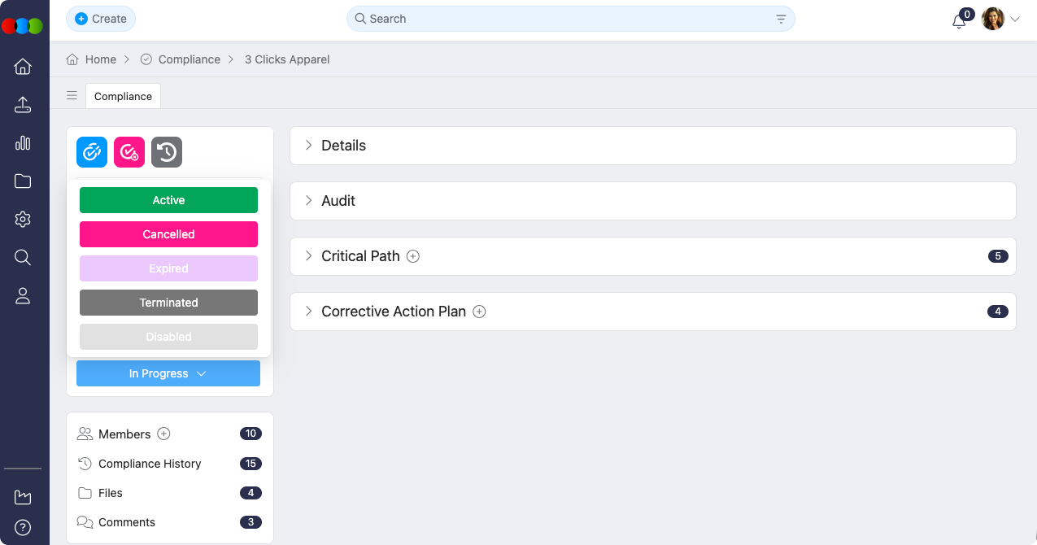Select the Active status option

(168, 199)
